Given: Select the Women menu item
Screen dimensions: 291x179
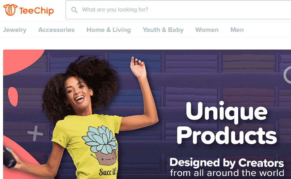Looking at the screenshot, I should coord(207,30).
